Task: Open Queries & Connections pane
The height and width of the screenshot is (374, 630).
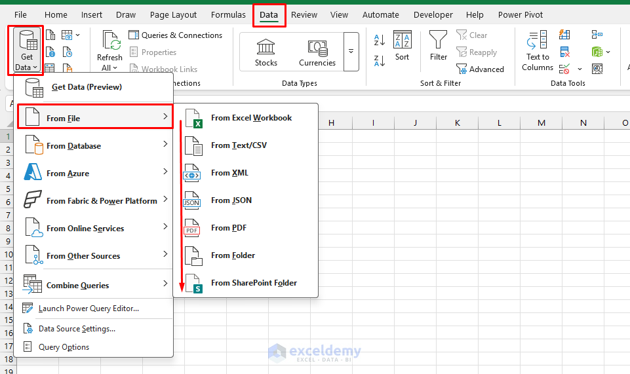Action: pyautogui.click(x=175, y=35)
